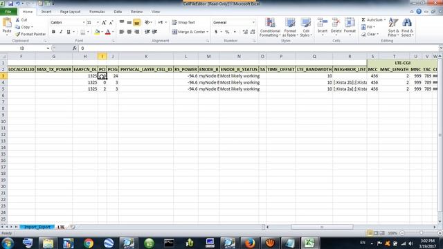Toggle Underline formatting
The width and height of the screenshot is (443, 249).
pos(68,32)
